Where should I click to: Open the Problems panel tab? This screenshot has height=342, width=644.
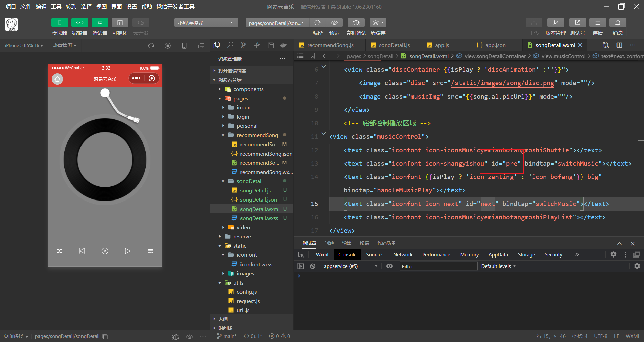click(329, 243)
